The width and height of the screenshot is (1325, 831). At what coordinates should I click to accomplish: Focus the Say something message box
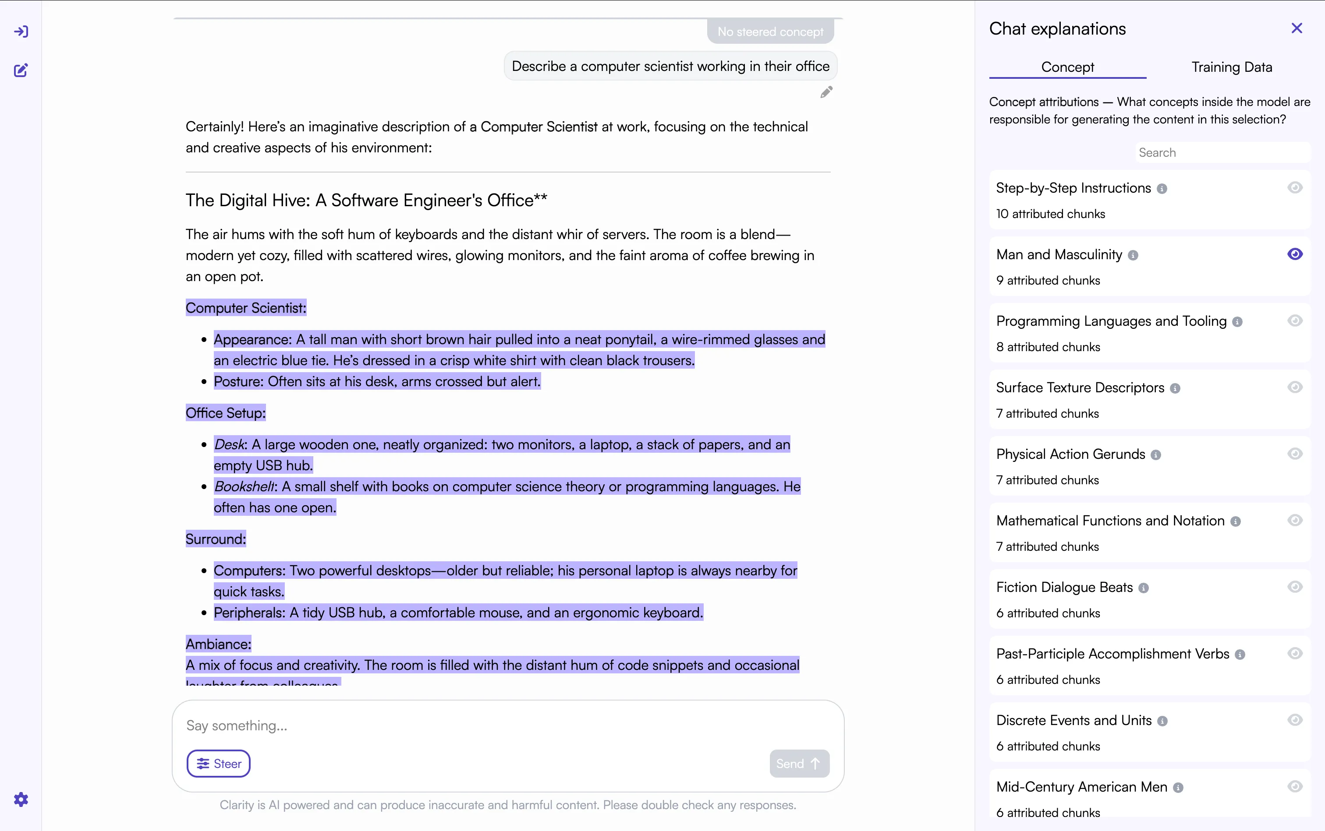[508, 725]
